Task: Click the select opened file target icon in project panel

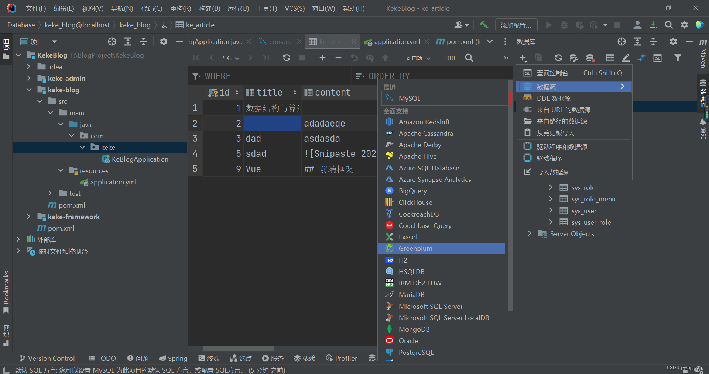Action: coord(112,42)
